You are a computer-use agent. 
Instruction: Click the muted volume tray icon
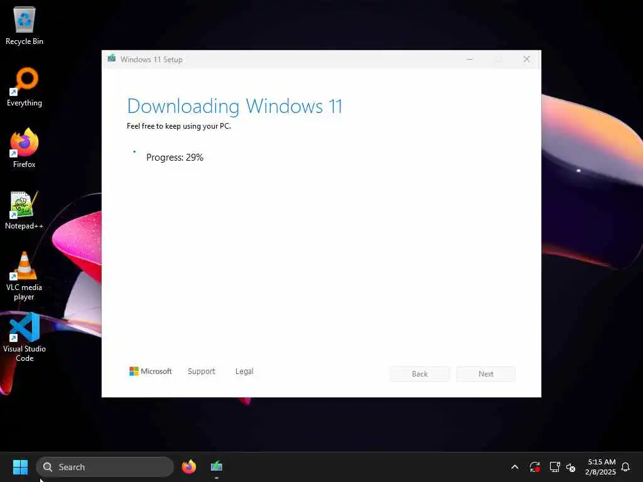(x=571, y=467)
